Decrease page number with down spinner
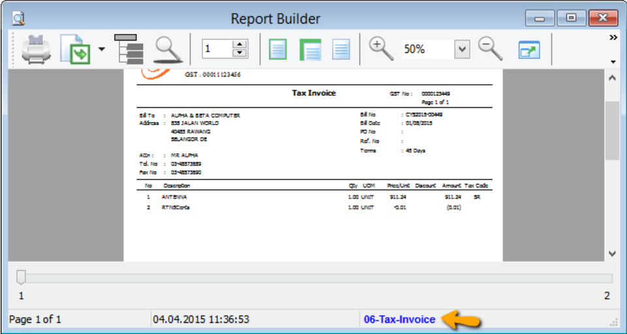627x334 pixels. pos(240,53)
